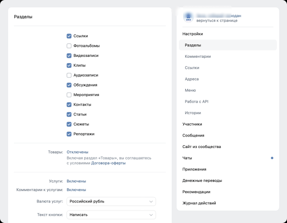Enable the Мероприятия section checkbox

pyautogui.click(x=69, y=95)
